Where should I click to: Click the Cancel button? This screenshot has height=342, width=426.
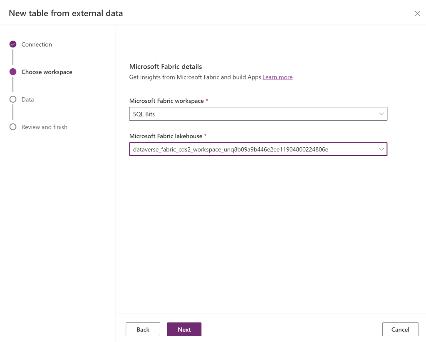[x=400, y=330]
